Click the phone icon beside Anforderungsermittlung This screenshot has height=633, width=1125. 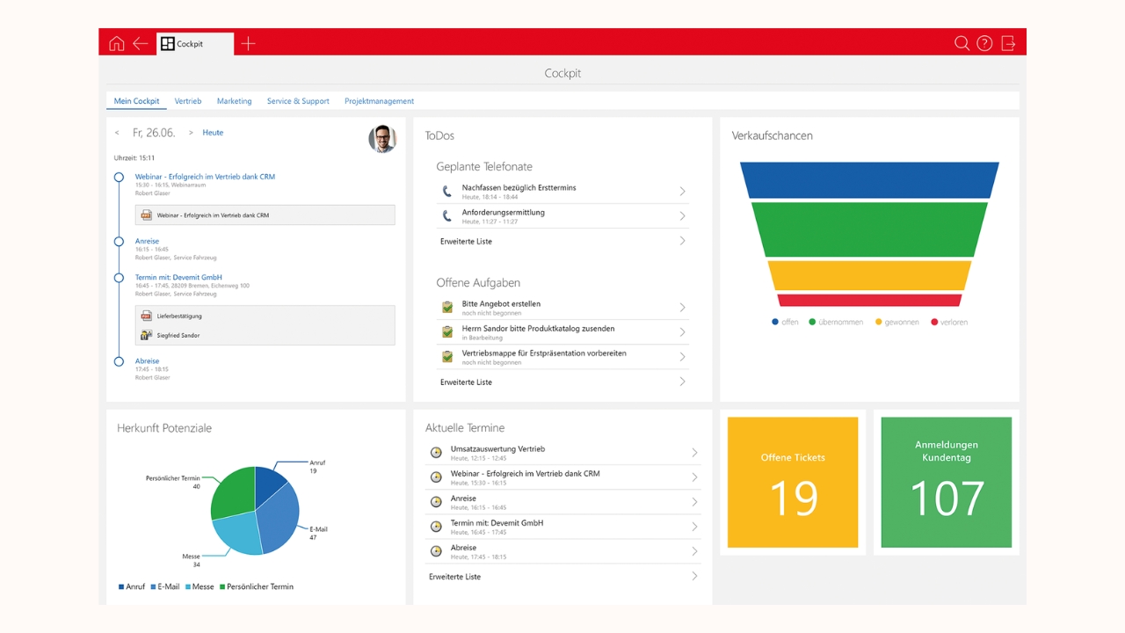point(447,216)
